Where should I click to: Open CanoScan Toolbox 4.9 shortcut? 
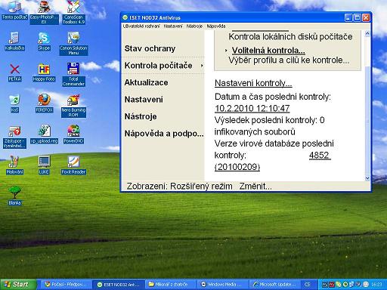click(x=73, y=12)
